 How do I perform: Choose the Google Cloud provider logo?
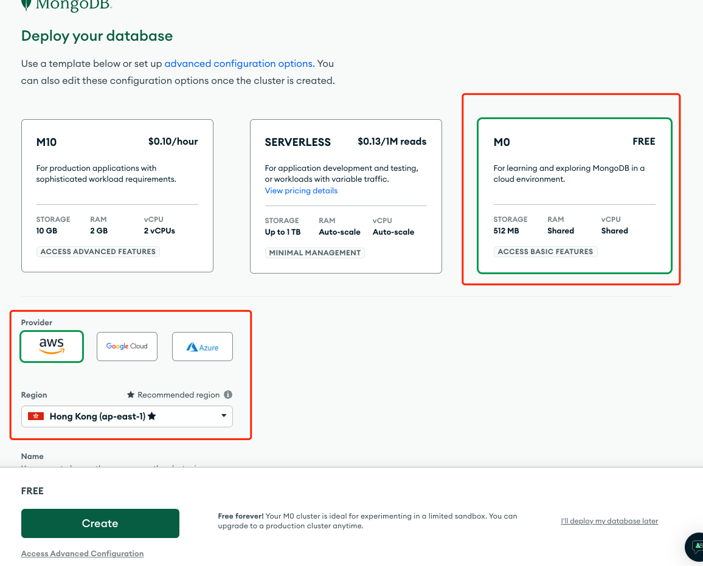pyautogui.click(x=126, y=347)
